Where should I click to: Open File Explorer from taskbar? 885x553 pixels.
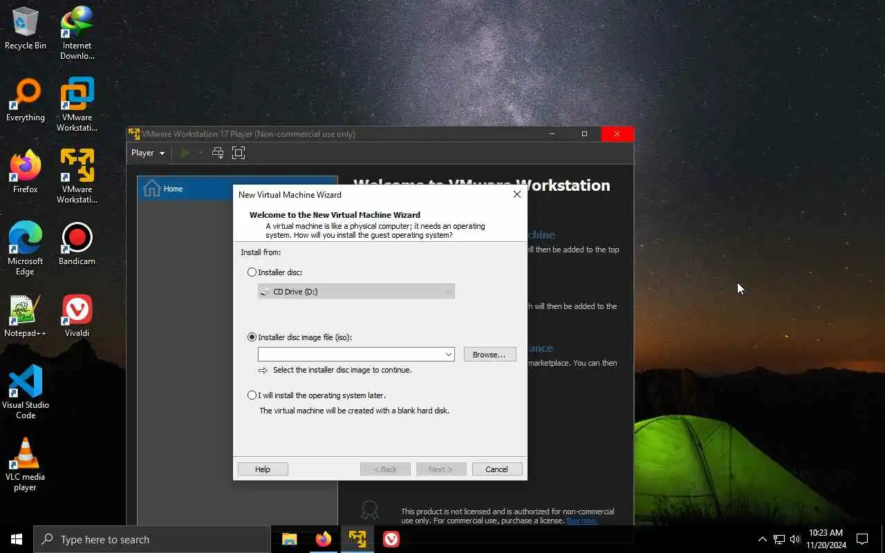coord(289,539)
